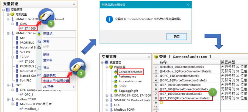Click the ProcessHistorian group icon
248x112 pixels.
116,81
